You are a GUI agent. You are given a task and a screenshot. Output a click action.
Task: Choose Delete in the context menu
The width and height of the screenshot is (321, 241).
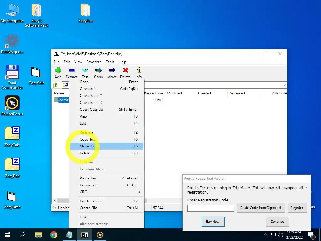pyautogui.click(x=107, y=153)
